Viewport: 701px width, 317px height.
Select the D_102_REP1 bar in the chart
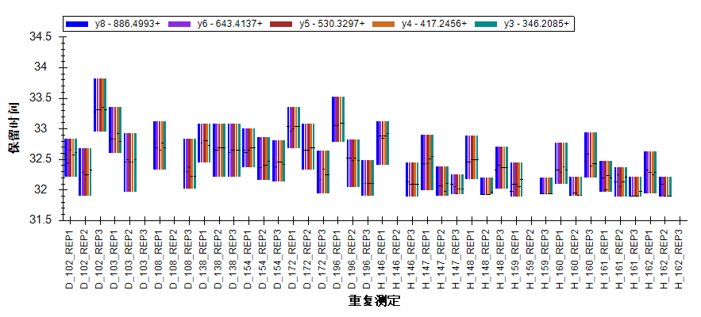click(x=71, y=158)
